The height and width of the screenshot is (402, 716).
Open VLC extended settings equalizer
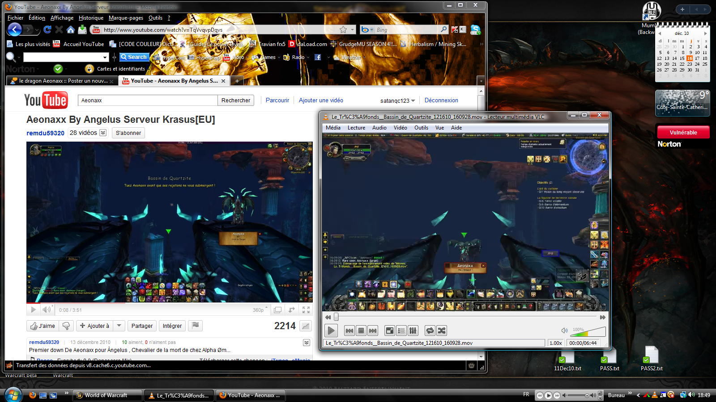(413, 331)
